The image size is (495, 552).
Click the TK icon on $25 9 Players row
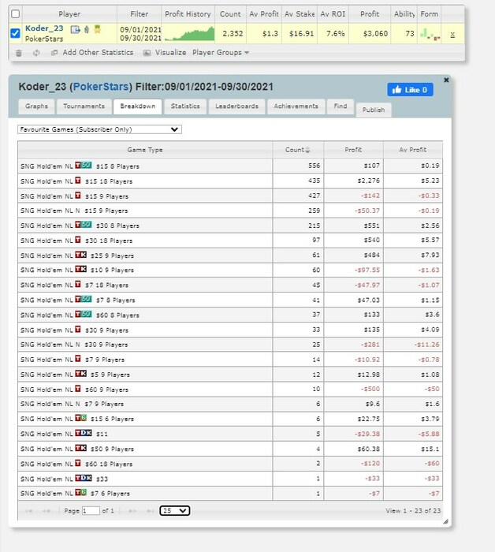pyautogui.click(x=80, y=255)
